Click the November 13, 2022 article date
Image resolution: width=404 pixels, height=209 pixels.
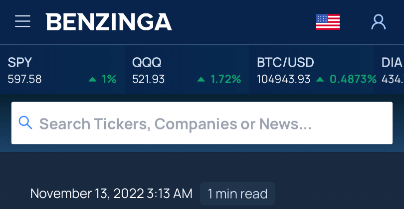click(x=111, y=194)
